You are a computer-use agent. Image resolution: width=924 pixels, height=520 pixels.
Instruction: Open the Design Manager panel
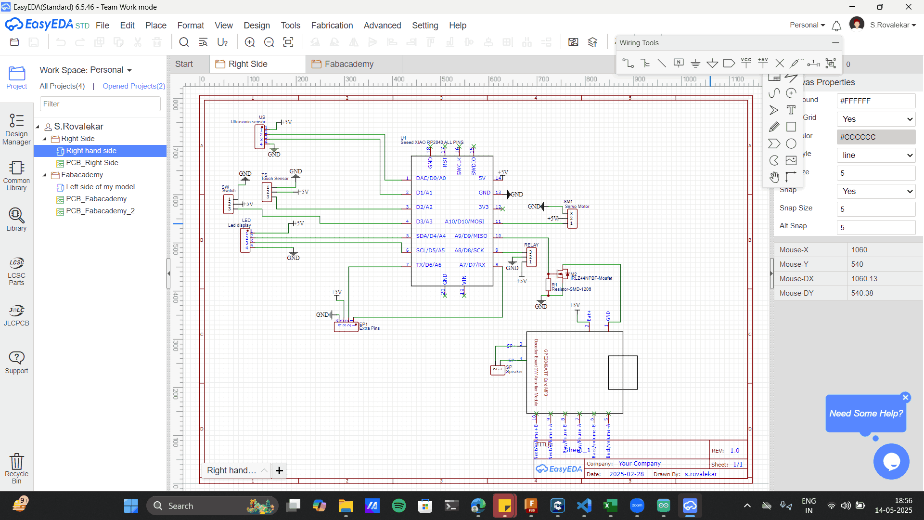[16, 129]
